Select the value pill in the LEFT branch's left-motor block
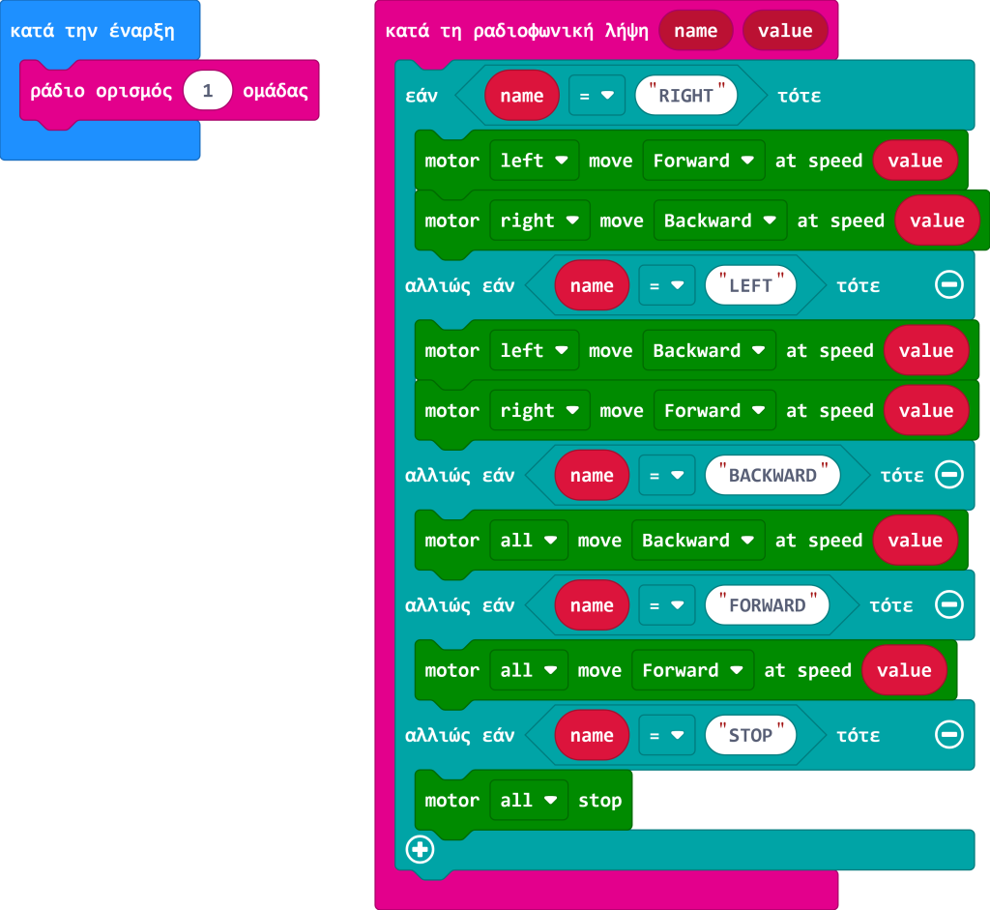The width and height of the screenshot is (990, 910). coord(926,350)
